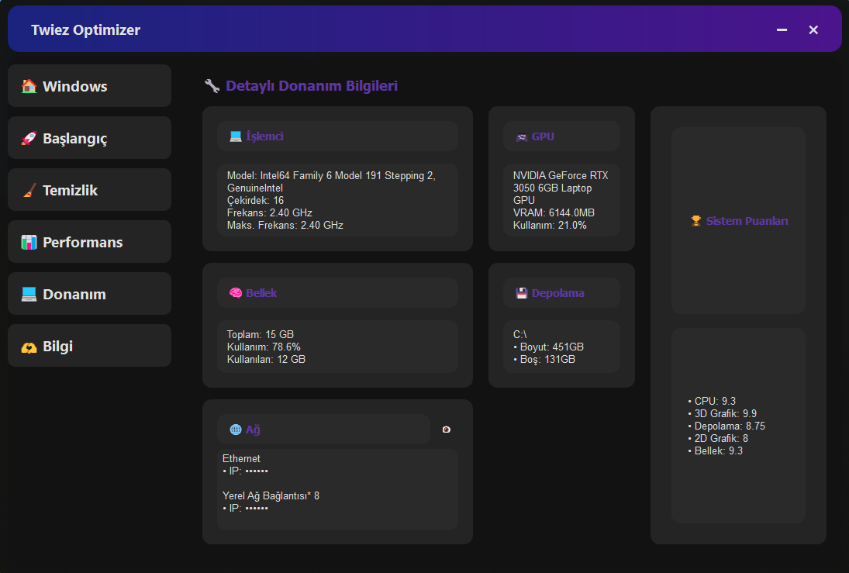Viewport: 849px width, 573px height.
Task: Open the Windows section in sidebar
Action: [89, 85]
